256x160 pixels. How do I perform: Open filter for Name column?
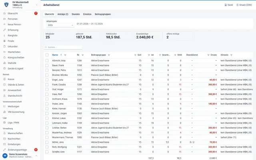65,55
